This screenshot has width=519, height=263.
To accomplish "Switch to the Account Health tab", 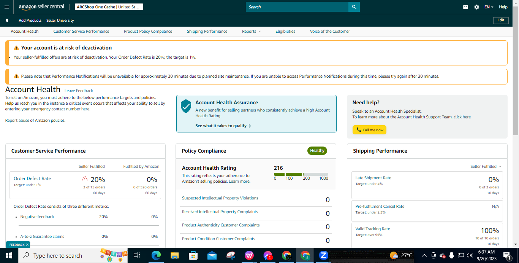I will pyautogui.click(x=25, y=31).
